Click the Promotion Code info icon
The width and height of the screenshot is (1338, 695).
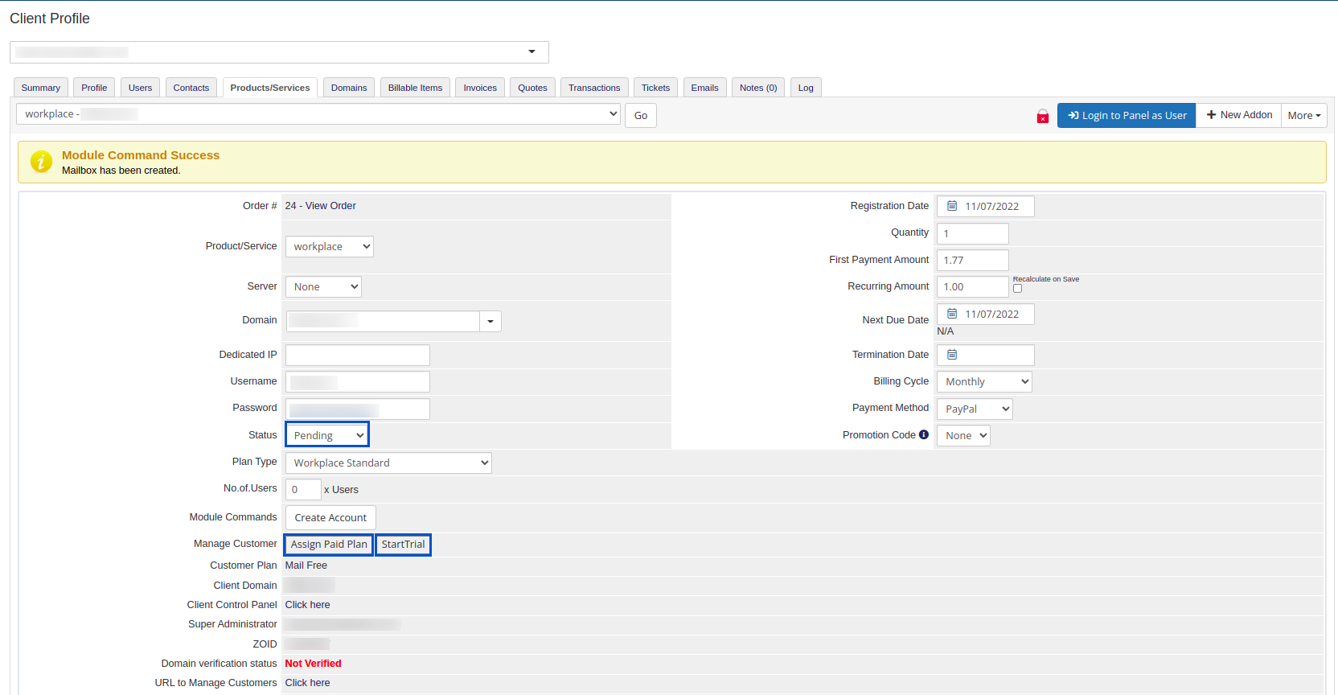click(x=924, y=435)
